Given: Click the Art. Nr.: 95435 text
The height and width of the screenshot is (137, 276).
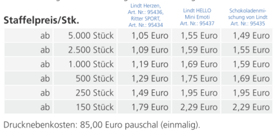Looking at the screenshot, I should tap(248, 23).
